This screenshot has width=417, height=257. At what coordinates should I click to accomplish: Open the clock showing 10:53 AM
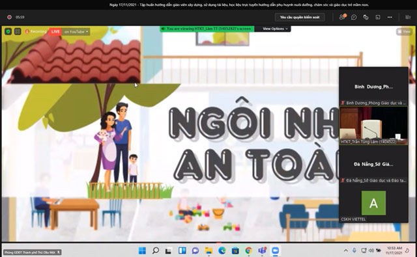394,250
